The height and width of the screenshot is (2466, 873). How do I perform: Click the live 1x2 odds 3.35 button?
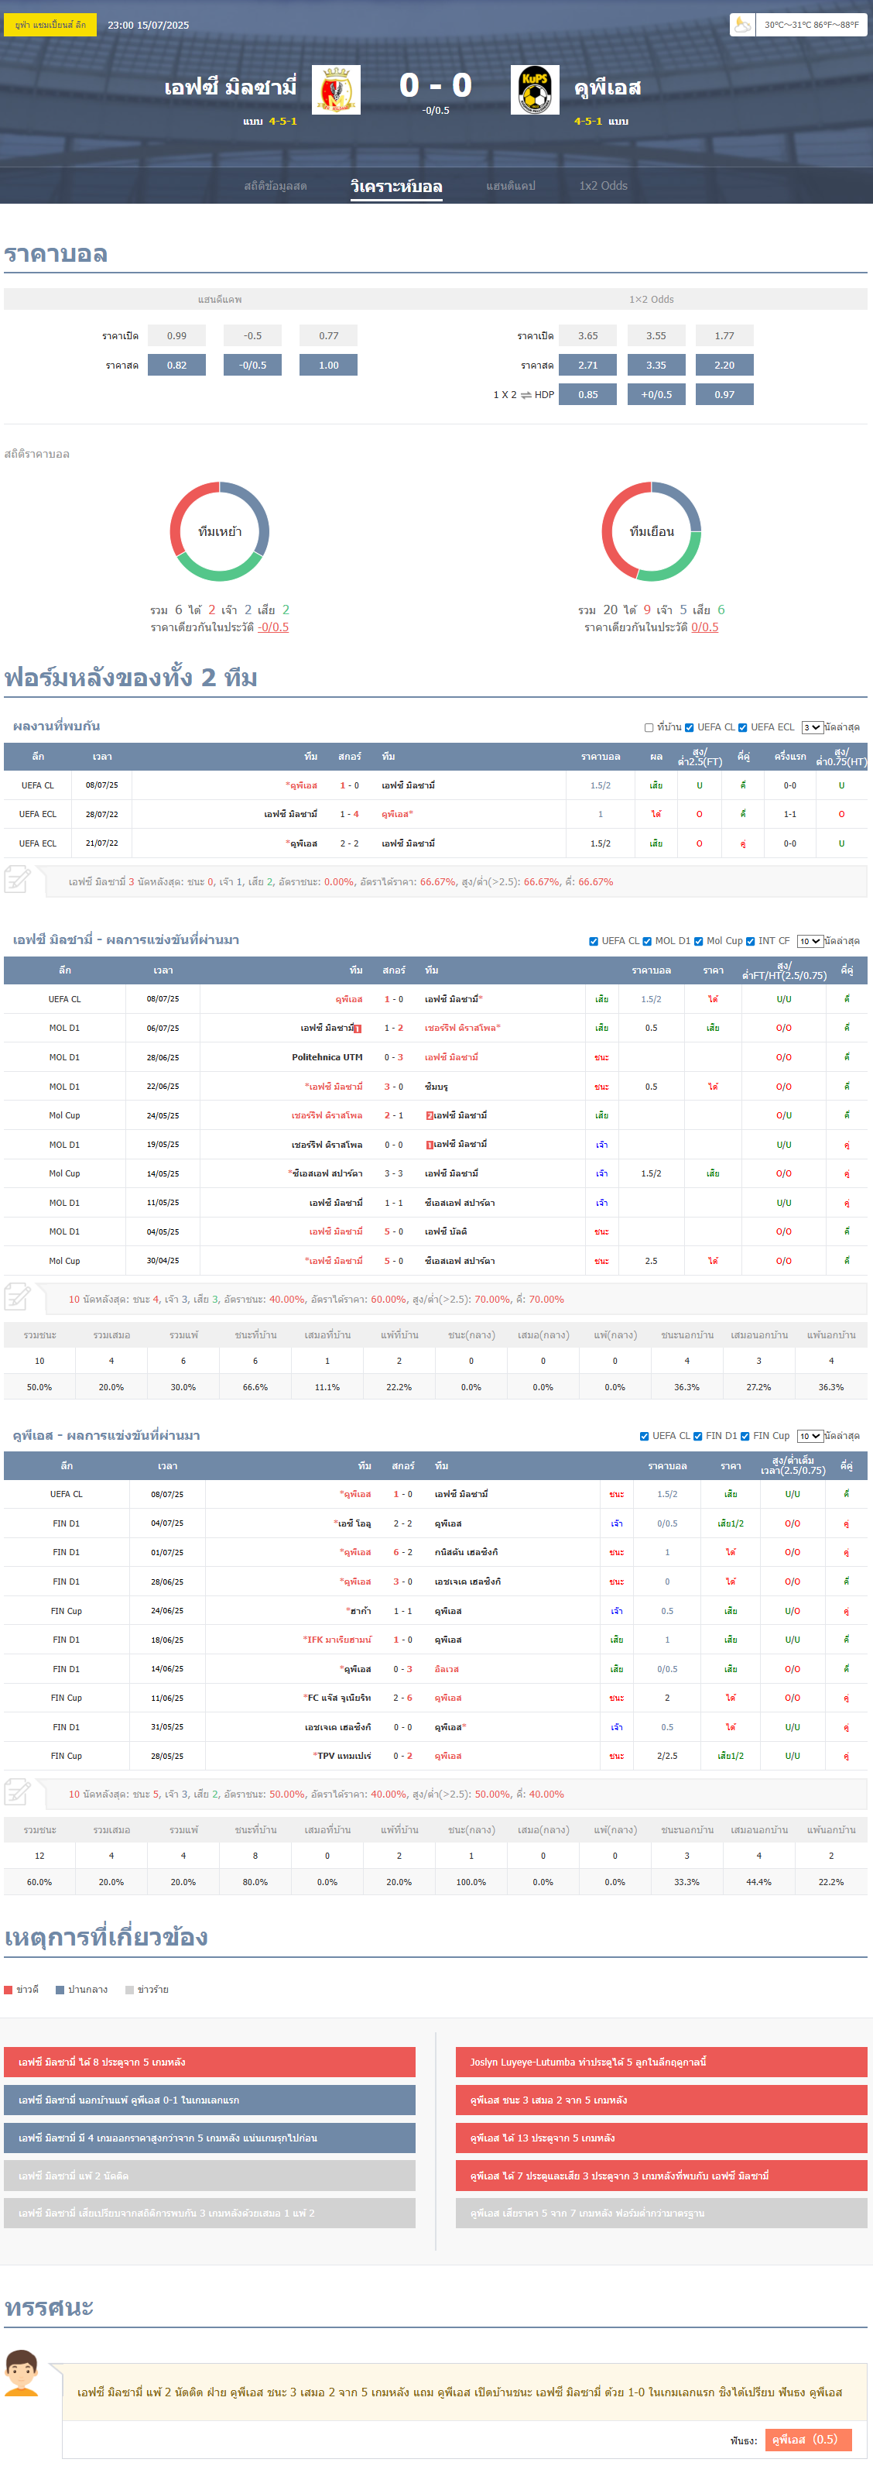pyautogui.click(x=656, y=366)
